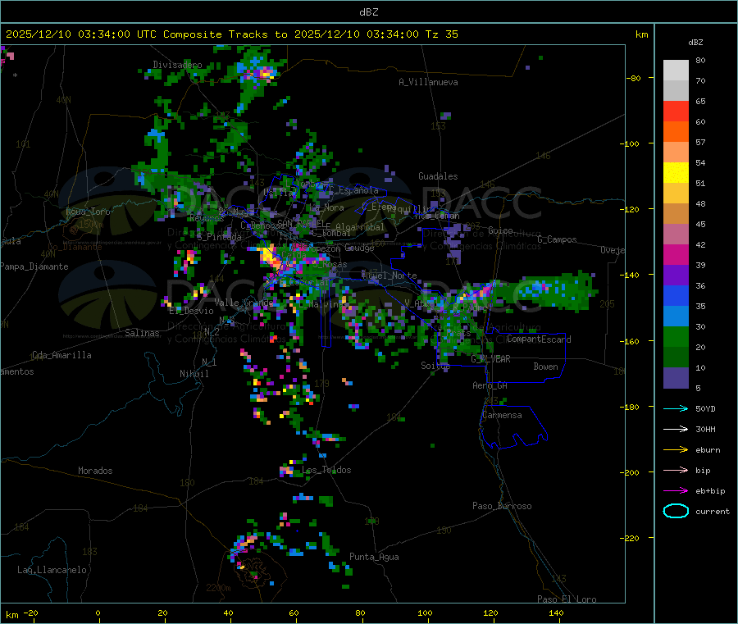Click the 'Salinas' place label
This screenshot has width=738, height=624.
point(142,333)
